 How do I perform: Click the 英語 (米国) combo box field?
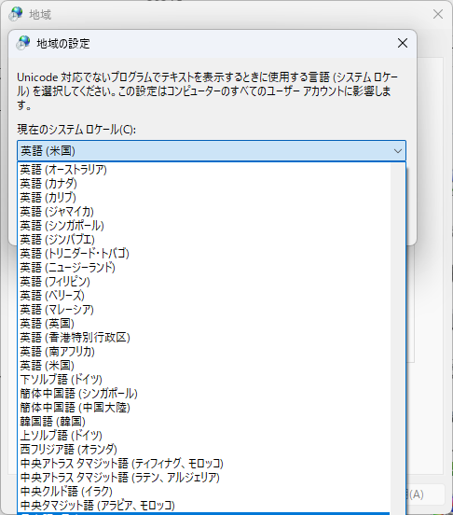click(212, 151)
